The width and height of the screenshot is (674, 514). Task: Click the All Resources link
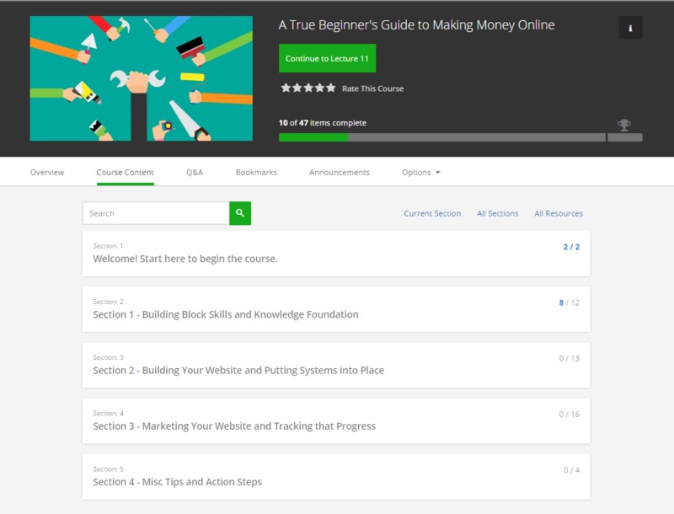click(559, 214)
